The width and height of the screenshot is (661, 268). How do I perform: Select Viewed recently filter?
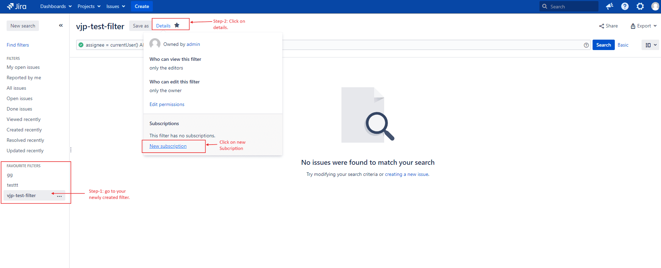point(24,119)
